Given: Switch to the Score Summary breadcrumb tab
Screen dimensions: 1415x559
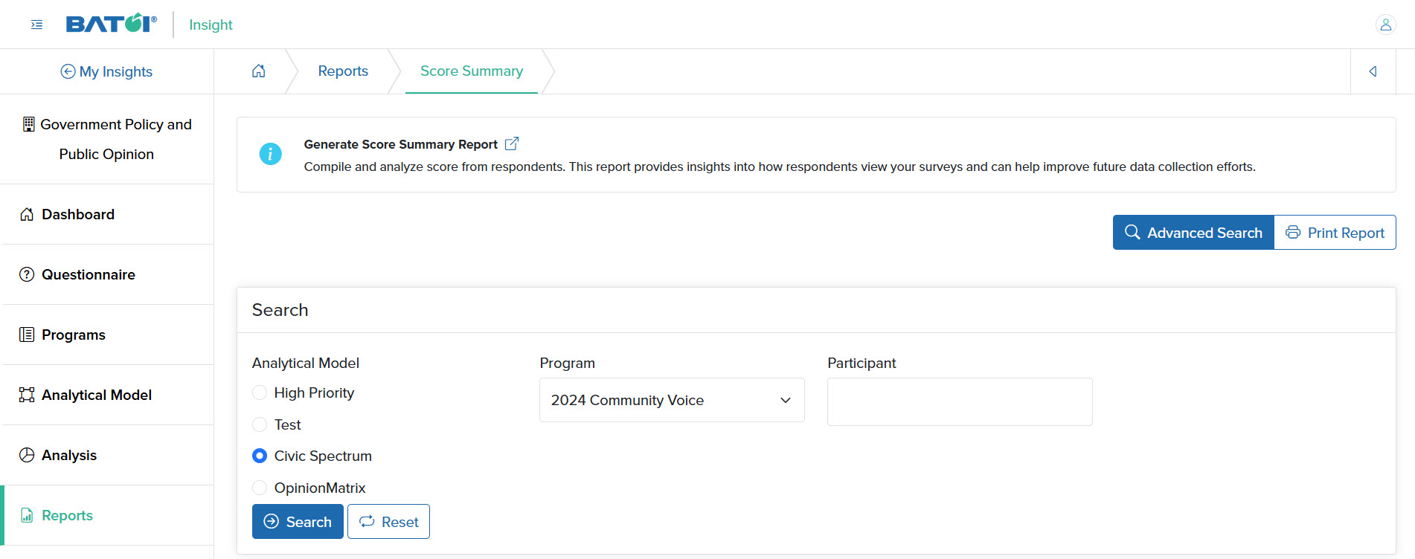Looking at the screenshot, I should pos(472,71).
